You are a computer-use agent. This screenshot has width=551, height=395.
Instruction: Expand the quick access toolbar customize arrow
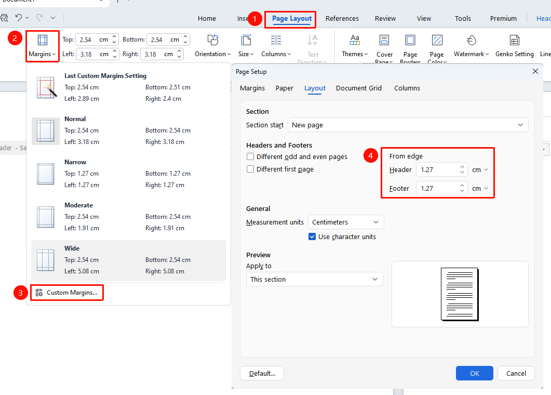pos(52,18)
